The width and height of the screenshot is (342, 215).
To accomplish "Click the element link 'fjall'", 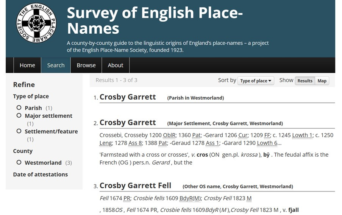I will (x=294, y=210).
